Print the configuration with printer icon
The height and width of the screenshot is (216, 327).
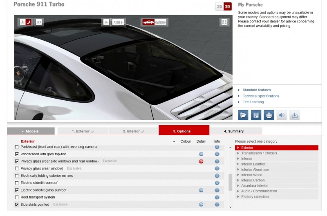pyautogui.click(x=269, y=115)
